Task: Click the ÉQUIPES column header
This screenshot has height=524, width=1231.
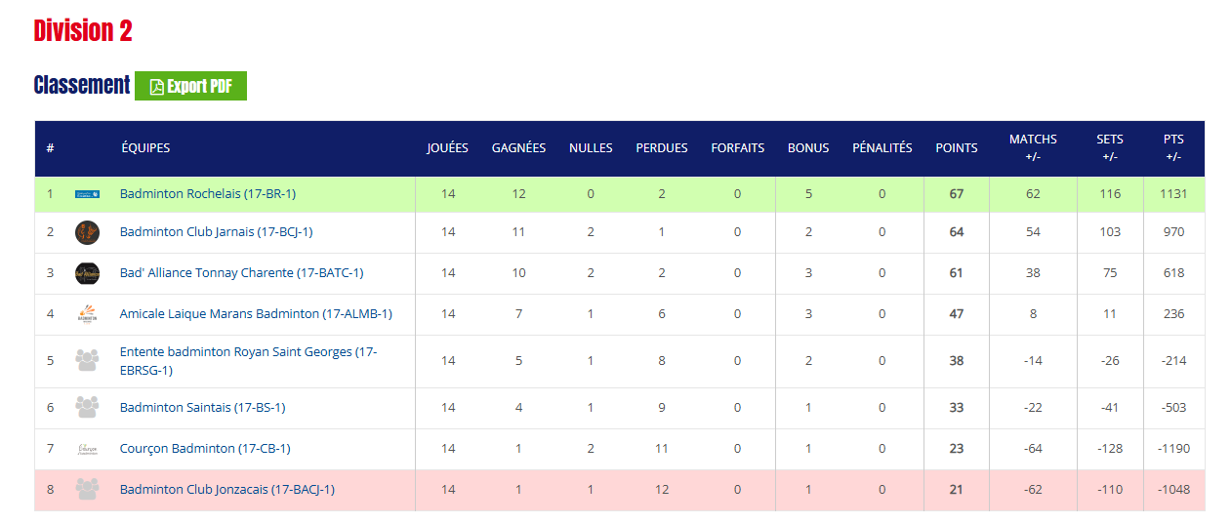Action: point(145,148)
